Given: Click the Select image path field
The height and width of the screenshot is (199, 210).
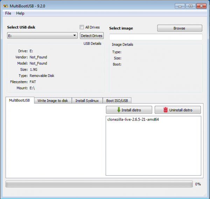Looking at the screenshot, I should pyautogui.click(x=155, y=37).
